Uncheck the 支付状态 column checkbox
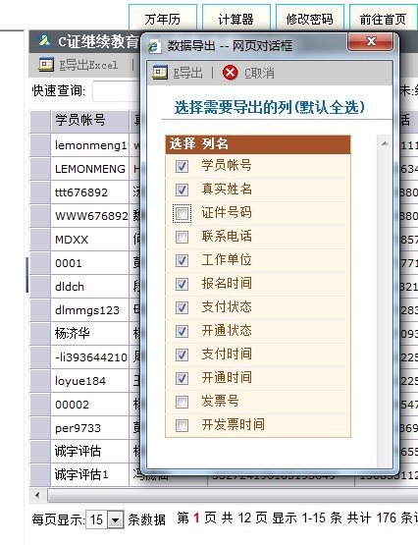 (182, 307)
